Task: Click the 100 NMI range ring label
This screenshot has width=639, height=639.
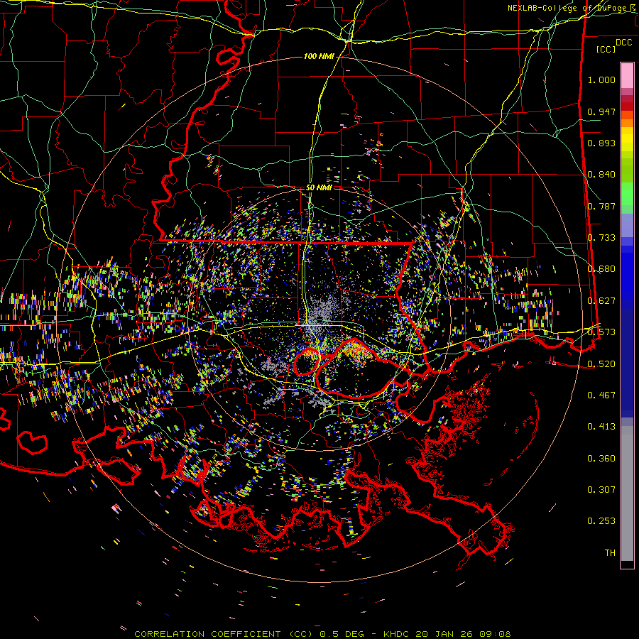Action: pos(319,56)
